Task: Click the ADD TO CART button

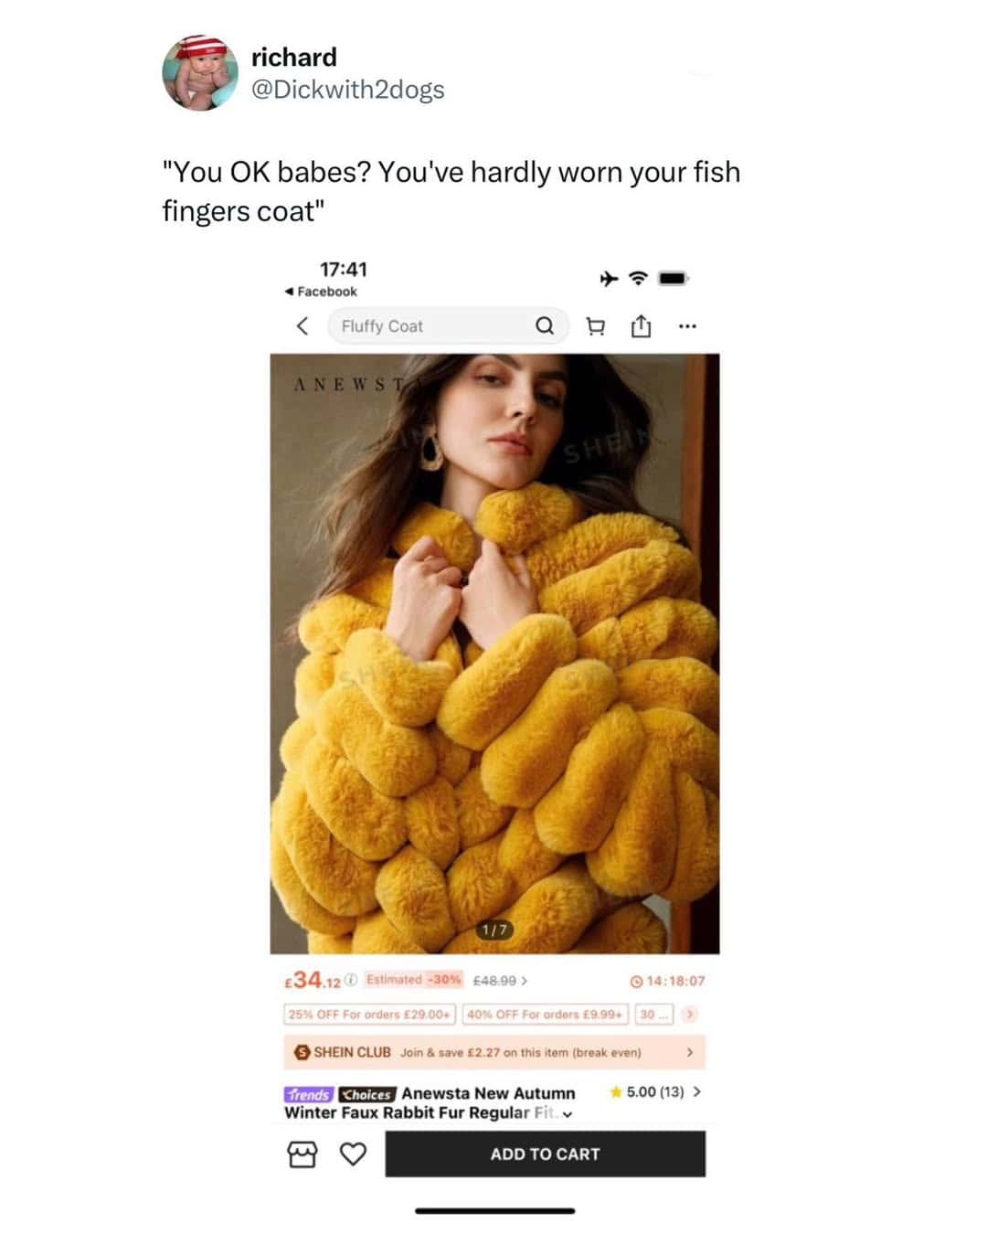Action: 545,1154
